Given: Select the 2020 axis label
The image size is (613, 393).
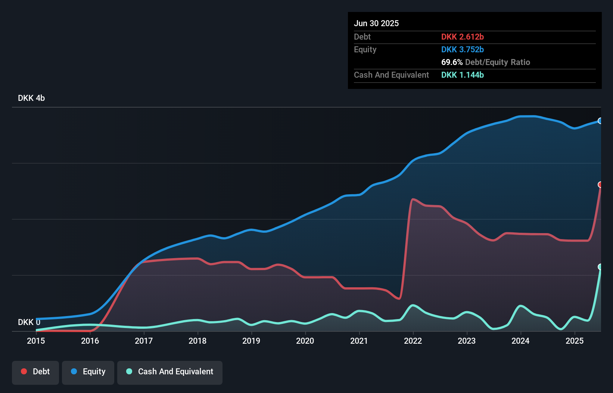Looking at the screenshot, I should pos(305,341).
